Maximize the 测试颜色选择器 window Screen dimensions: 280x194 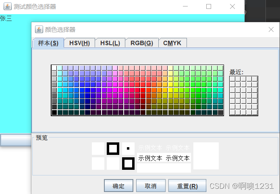[x=209, y=6]
